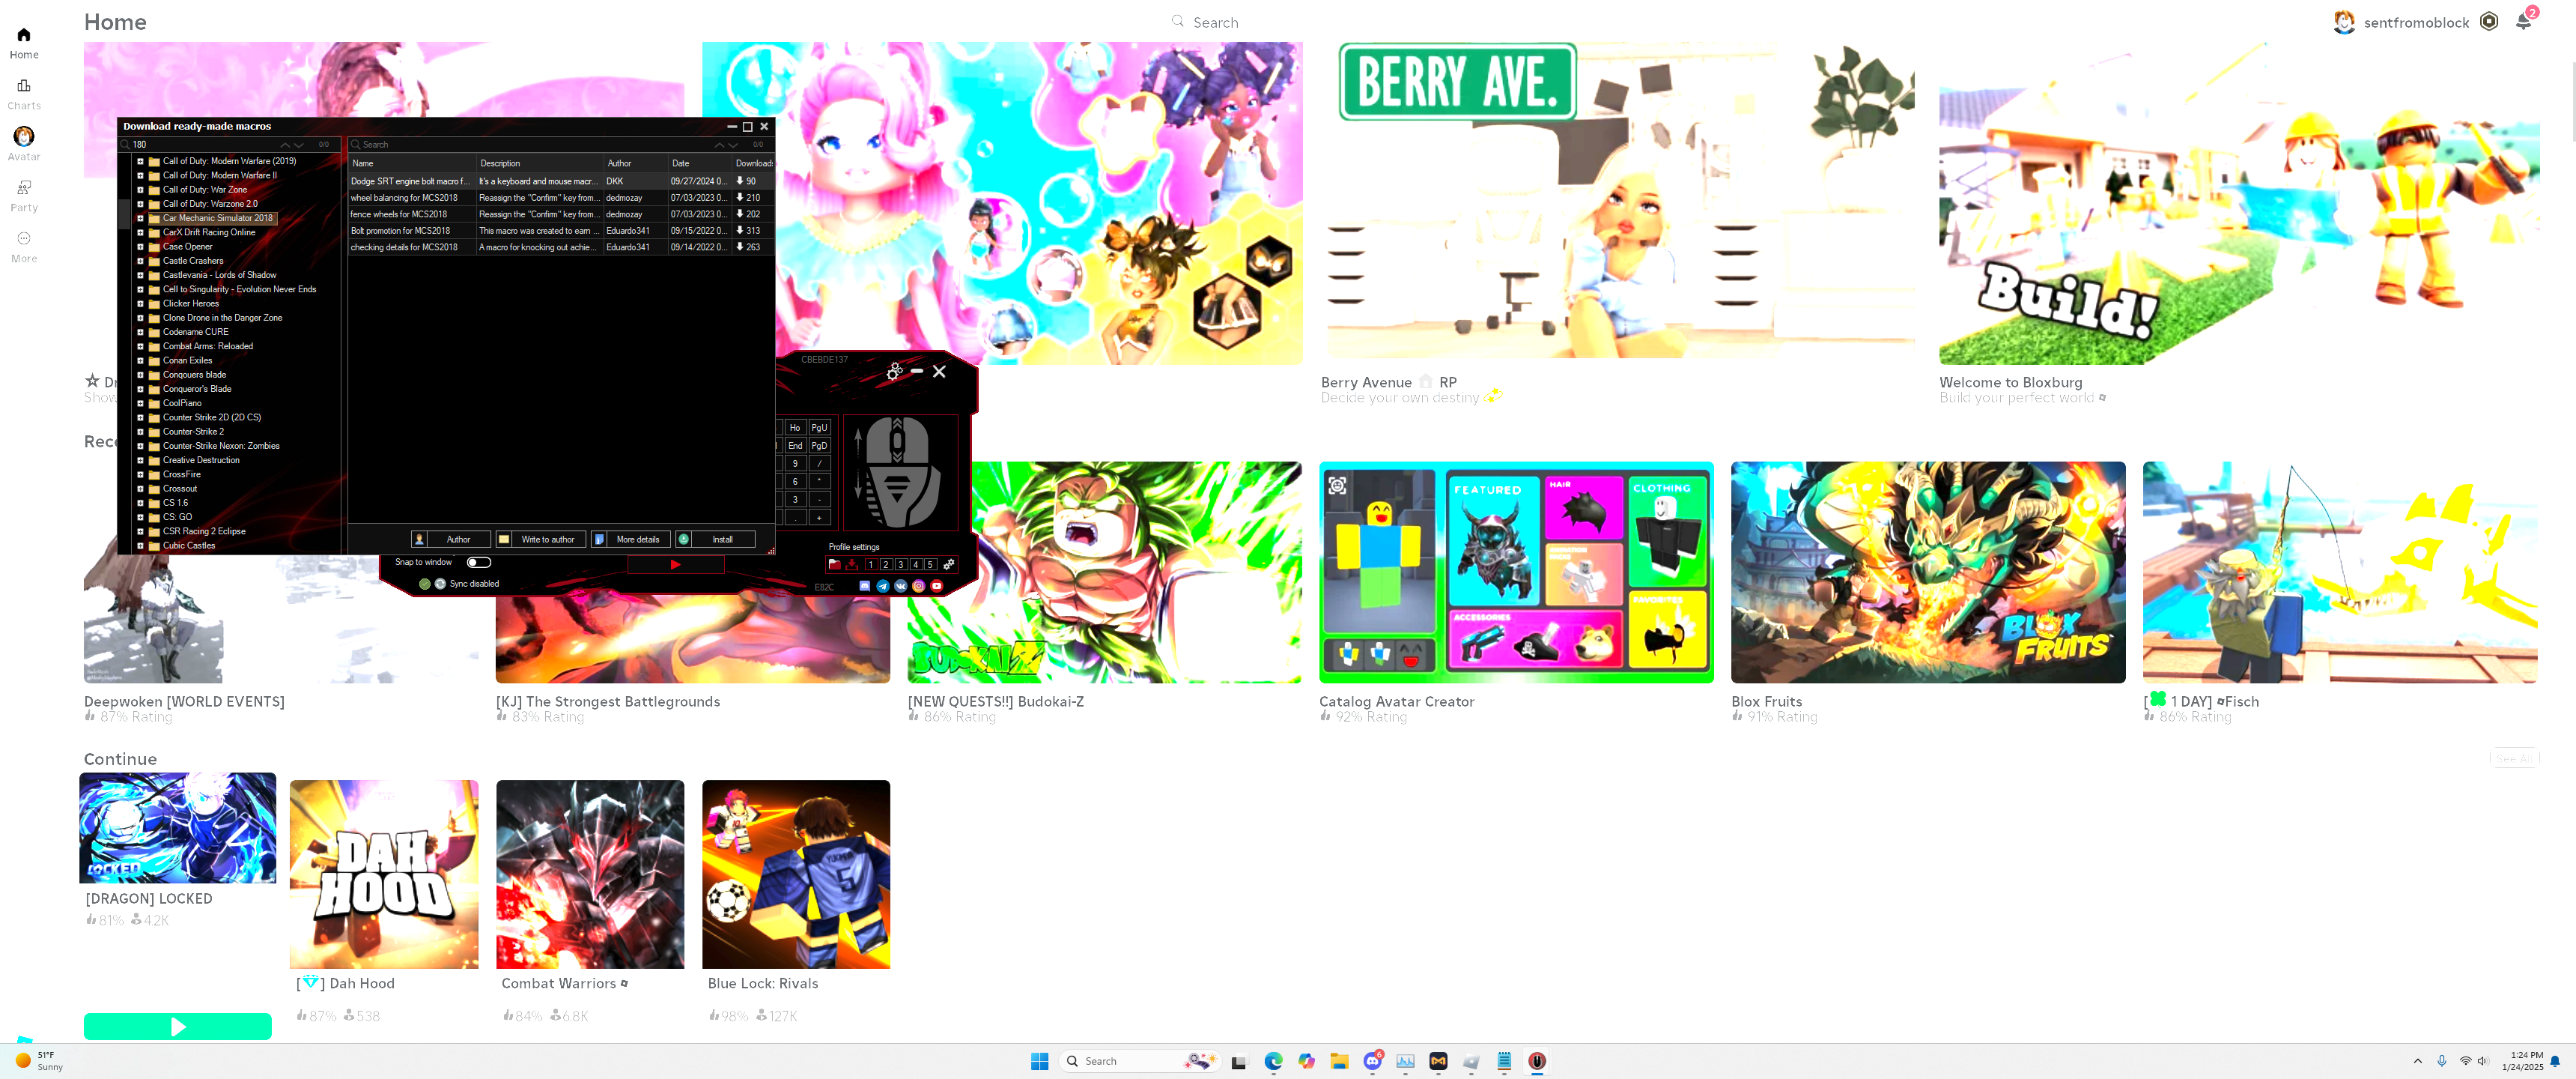Open the Telegram social icon
2576x1079 pixels.
coord(883,587)
